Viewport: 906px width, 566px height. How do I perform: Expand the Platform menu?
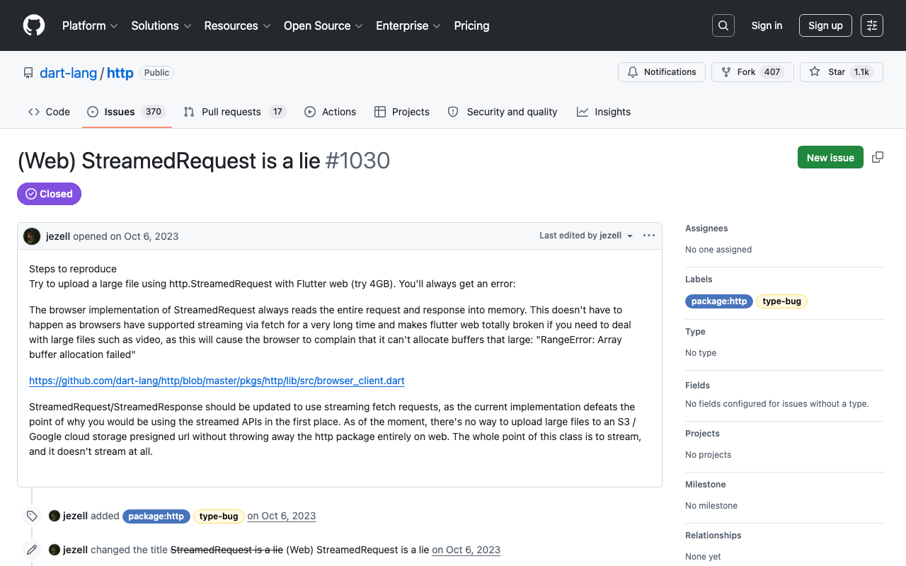pyautogui.click(x=90, y=25)
